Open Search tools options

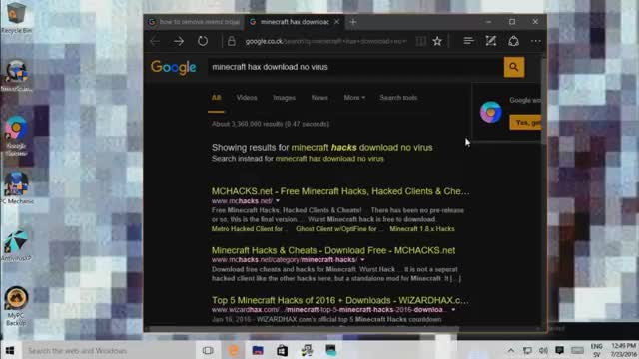point(398,98)
